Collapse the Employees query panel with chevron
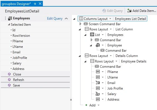Screen dimensions: 157x110 pyautogui.click(x=66, y=19)
